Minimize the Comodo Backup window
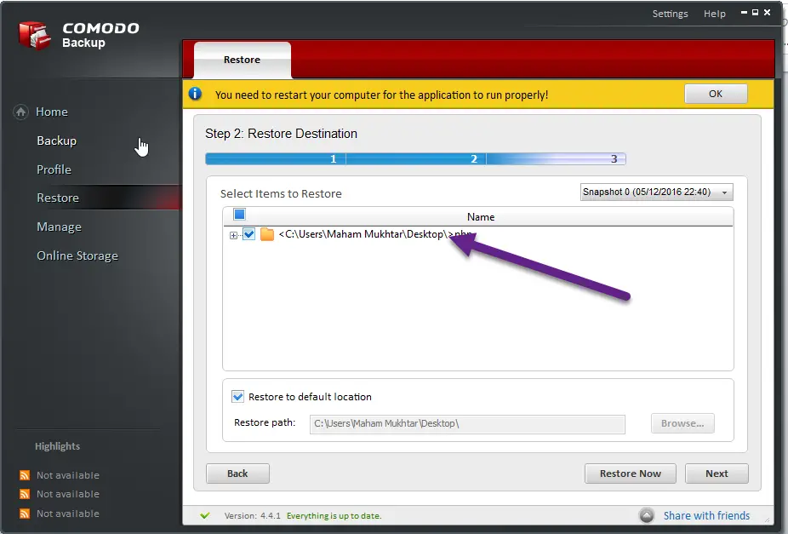788x534 pixels. [x=745, y=13]
